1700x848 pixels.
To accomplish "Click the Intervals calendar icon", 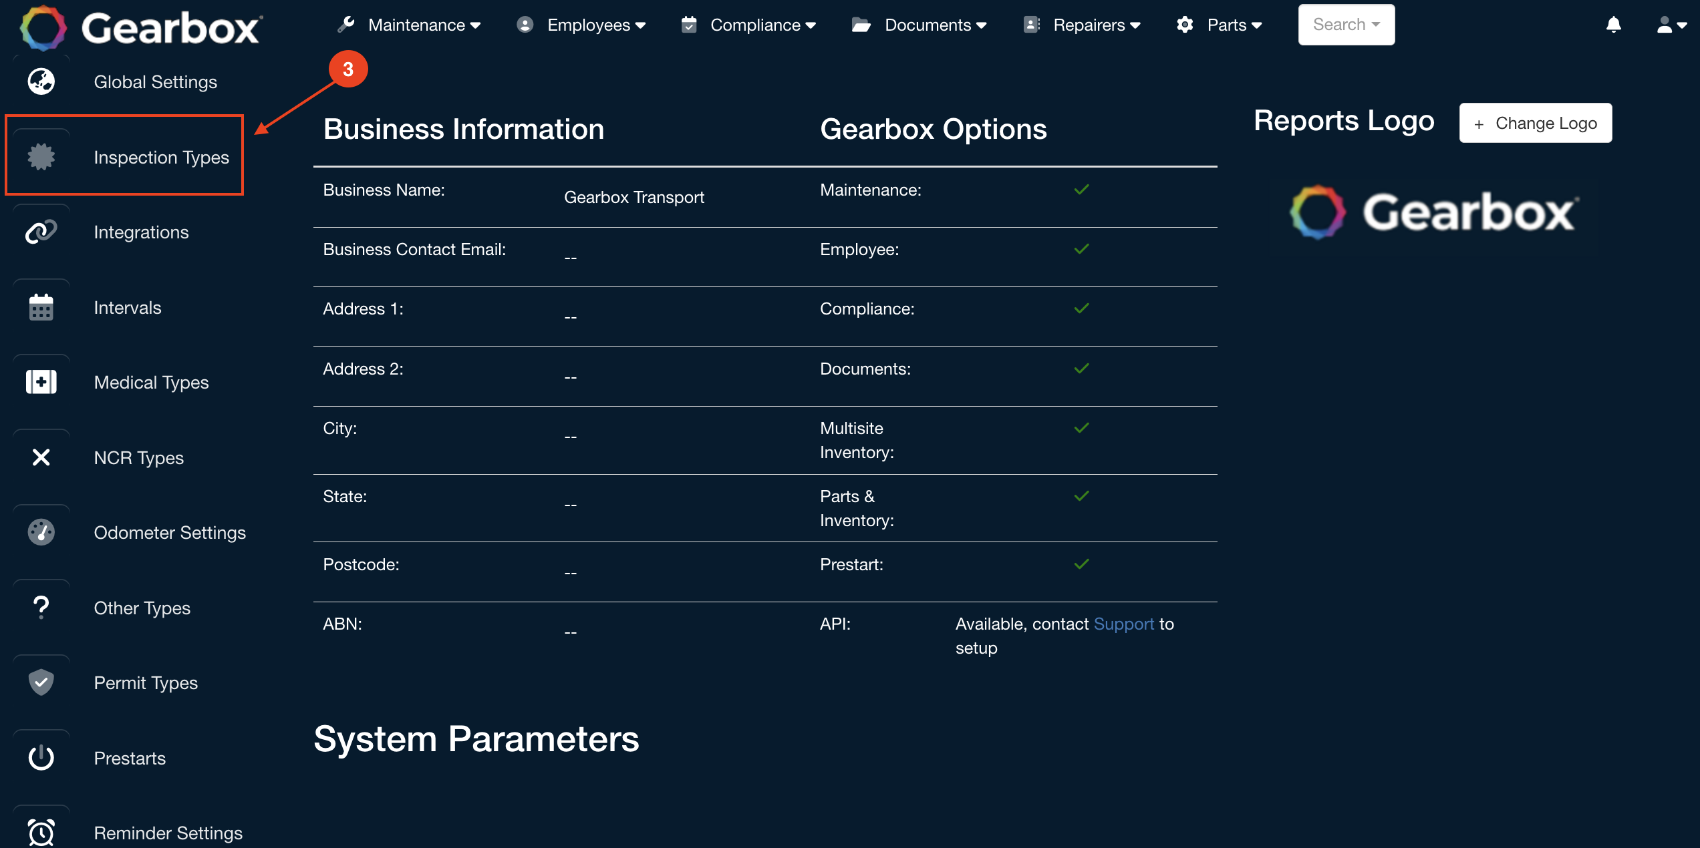I will coord(41,307).
